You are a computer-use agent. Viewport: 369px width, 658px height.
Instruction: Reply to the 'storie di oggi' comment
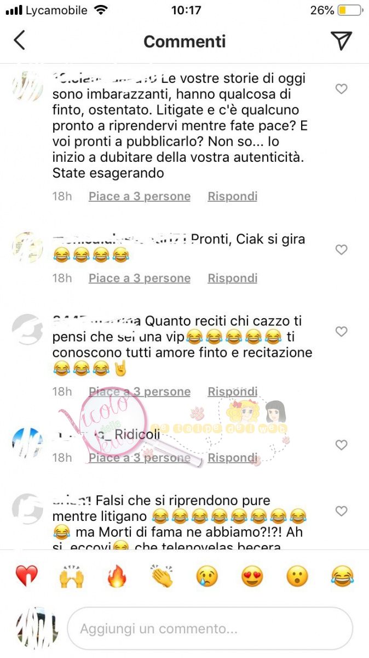[232, 196]
